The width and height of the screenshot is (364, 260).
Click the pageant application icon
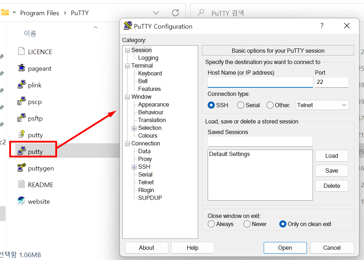tap(21, 68)
